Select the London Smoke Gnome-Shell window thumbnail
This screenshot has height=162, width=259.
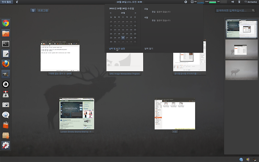tap(77, 113)
